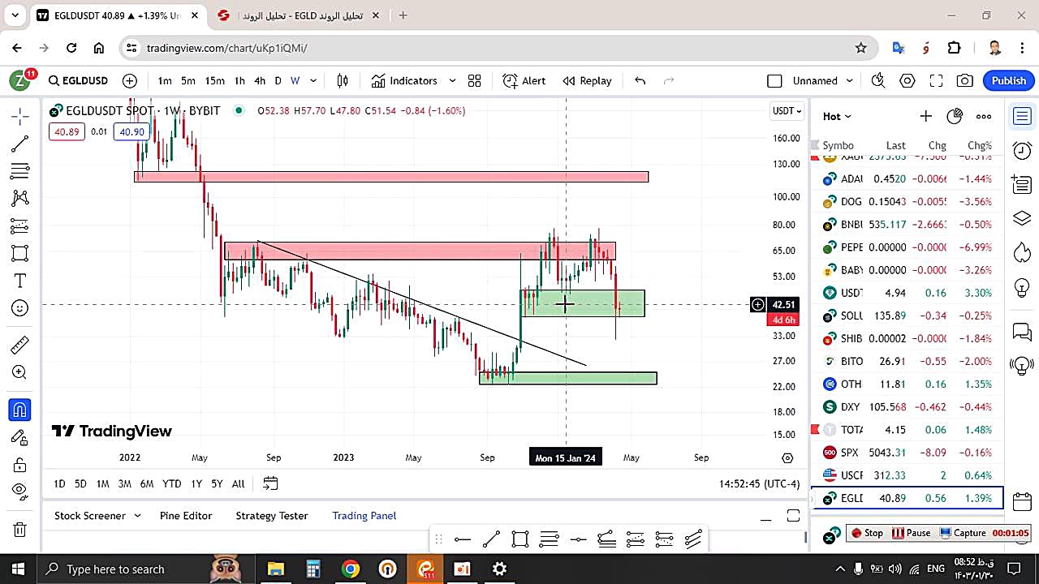Select the All date range
This screenshot has height=584, width=1039.
(x=238, y=483)
